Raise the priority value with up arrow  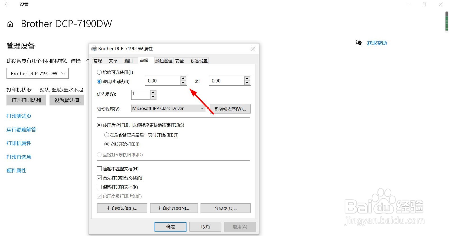point(153,92)
